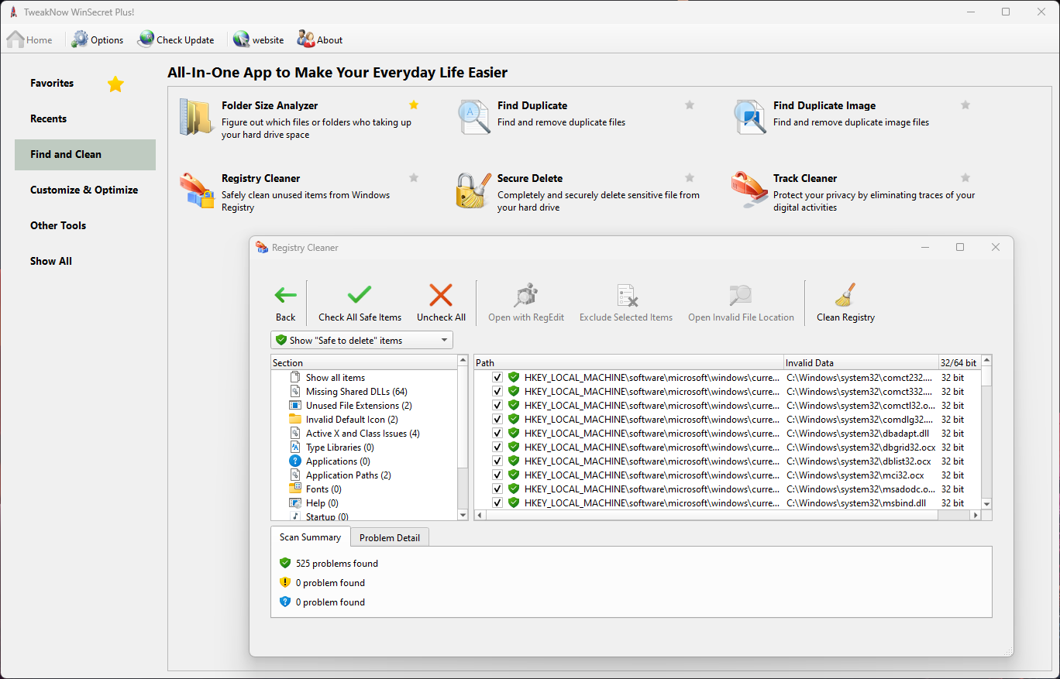This screenshot has height=679, width=1060.
Task: Uncheck the msbind.dll entry checkbox
Action: (x=497, y=503)
